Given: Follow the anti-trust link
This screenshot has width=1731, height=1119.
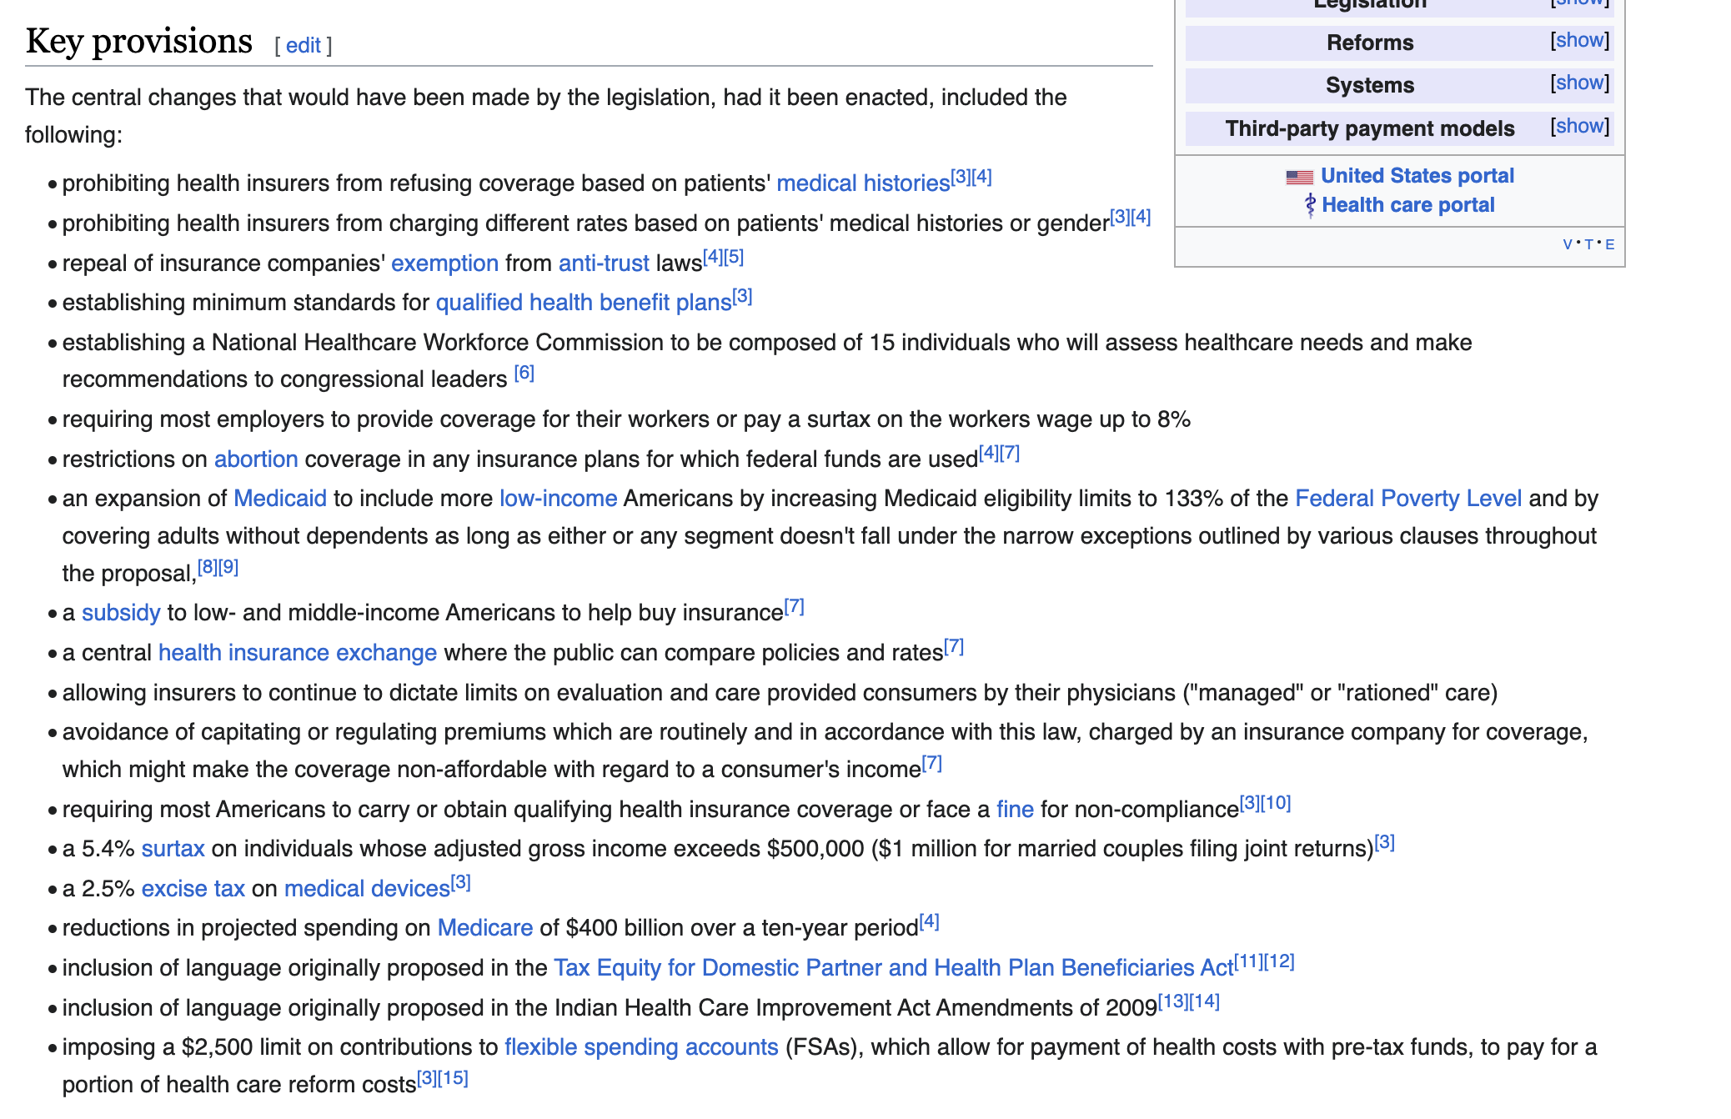Looking at the screenshot, I should [x=604, y=263].
